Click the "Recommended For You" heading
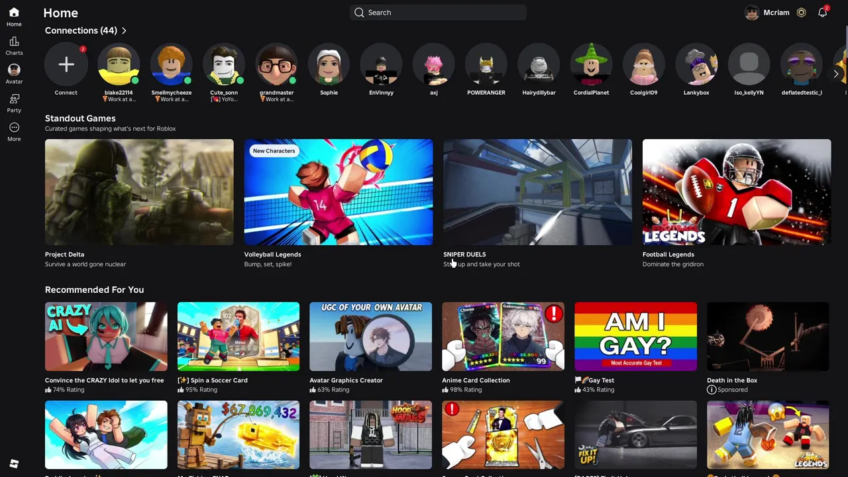Viewport: 848px width, 477px height. pyautogui.click(x=94, y=290)
